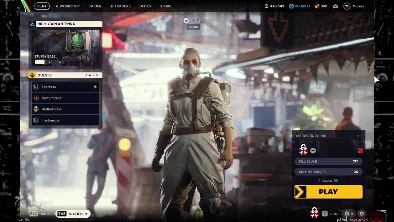This screenshot has height=222, width=394.
Task: Click the T key chat icon
Action: pos(325,214)
